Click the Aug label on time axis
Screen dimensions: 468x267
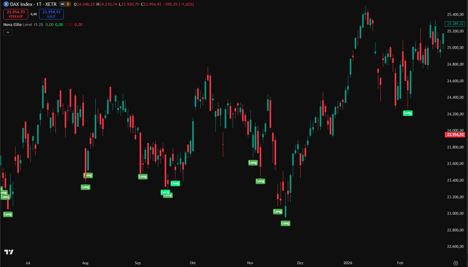point(85,263)
